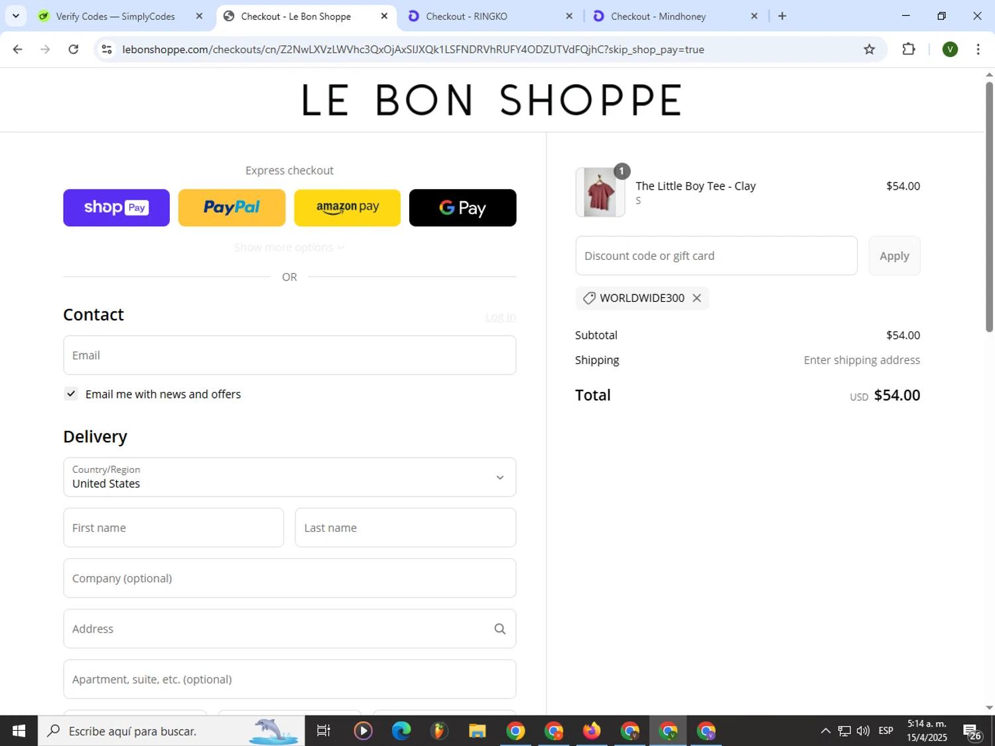This screenshot has width=995, height=746.
Task: Open the volume control tray icon
Action: coord(863,731)
